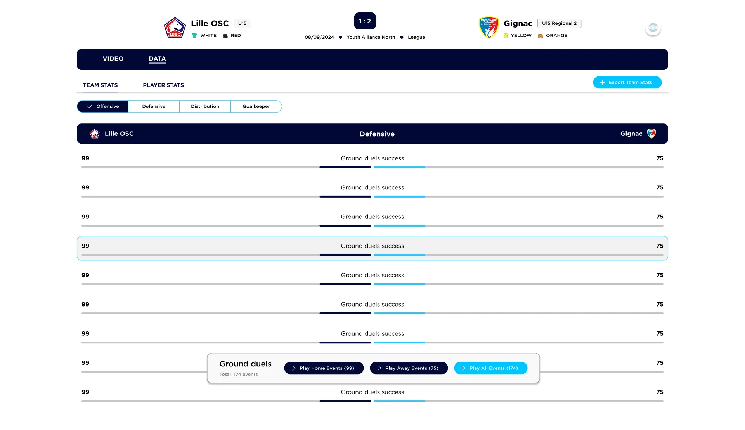
Task: Click the Defensive section heading
Action: pos(377,134)
